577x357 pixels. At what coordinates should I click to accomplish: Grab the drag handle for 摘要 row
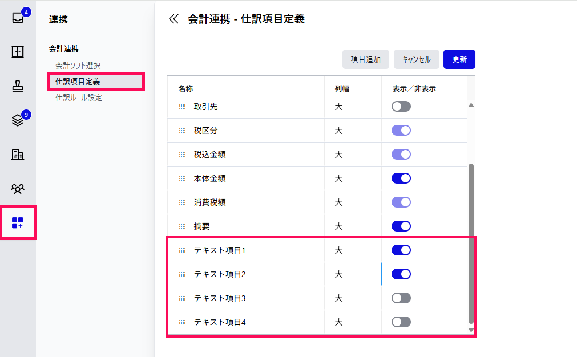click(183, 226)
